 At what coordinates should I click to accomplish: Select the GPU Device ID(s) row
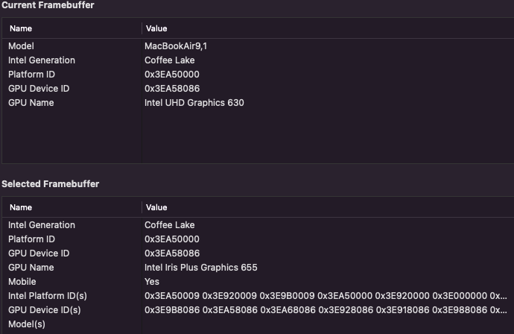(258, 309)
